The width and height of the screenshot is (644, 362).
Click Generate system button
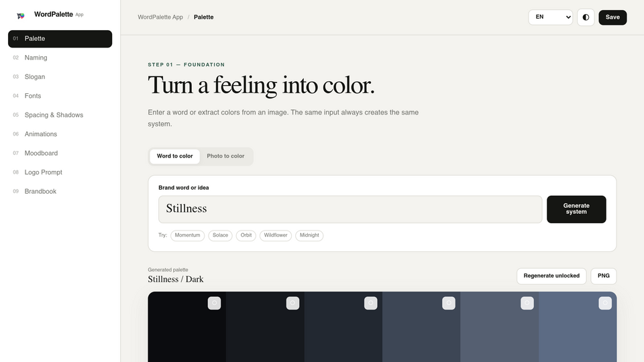coord(576,209)
